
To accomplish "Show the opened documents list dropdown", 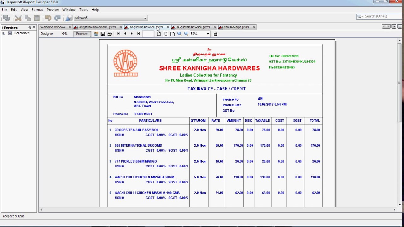I will [394, 27].
